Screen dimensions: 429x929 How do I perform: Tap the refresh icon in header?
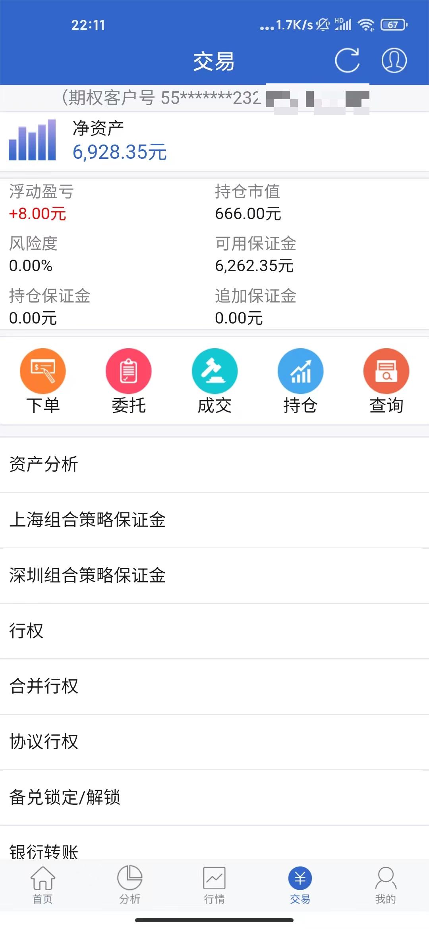tap(347, 60)
